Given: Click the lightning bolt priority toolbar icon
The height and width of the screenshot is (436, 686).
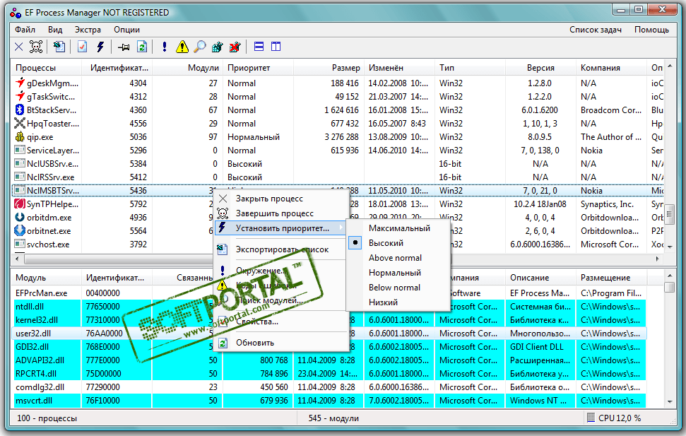Looking at the screenshot, I should pyautogui.click(x=100, y=47).
